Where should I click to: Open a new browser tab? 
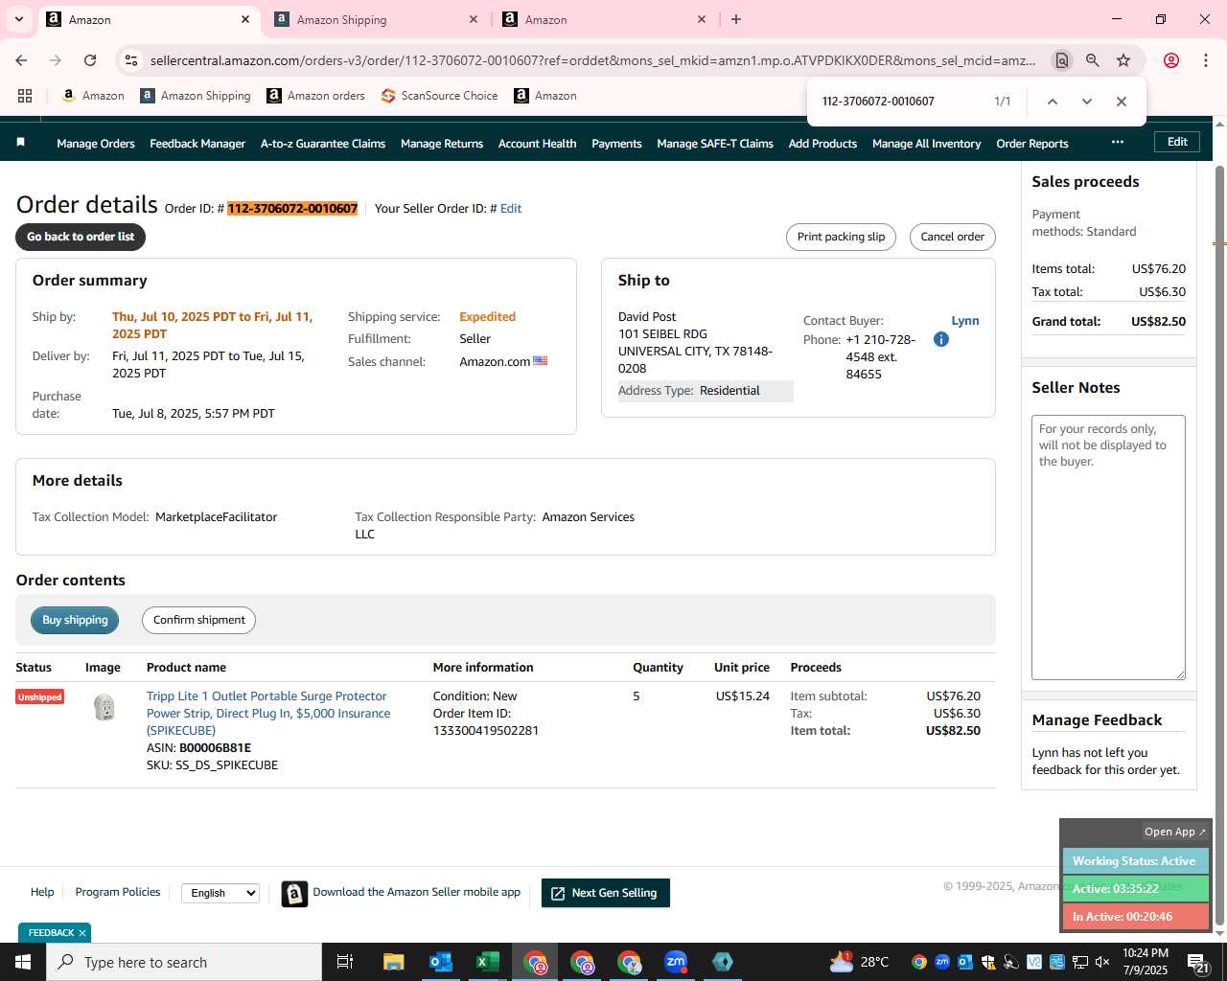click(x=736, y=19)
